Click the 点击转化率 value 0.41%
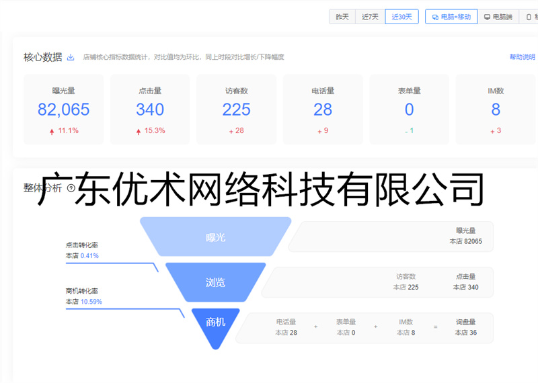 pyautogui.click(x=89, y=256)
